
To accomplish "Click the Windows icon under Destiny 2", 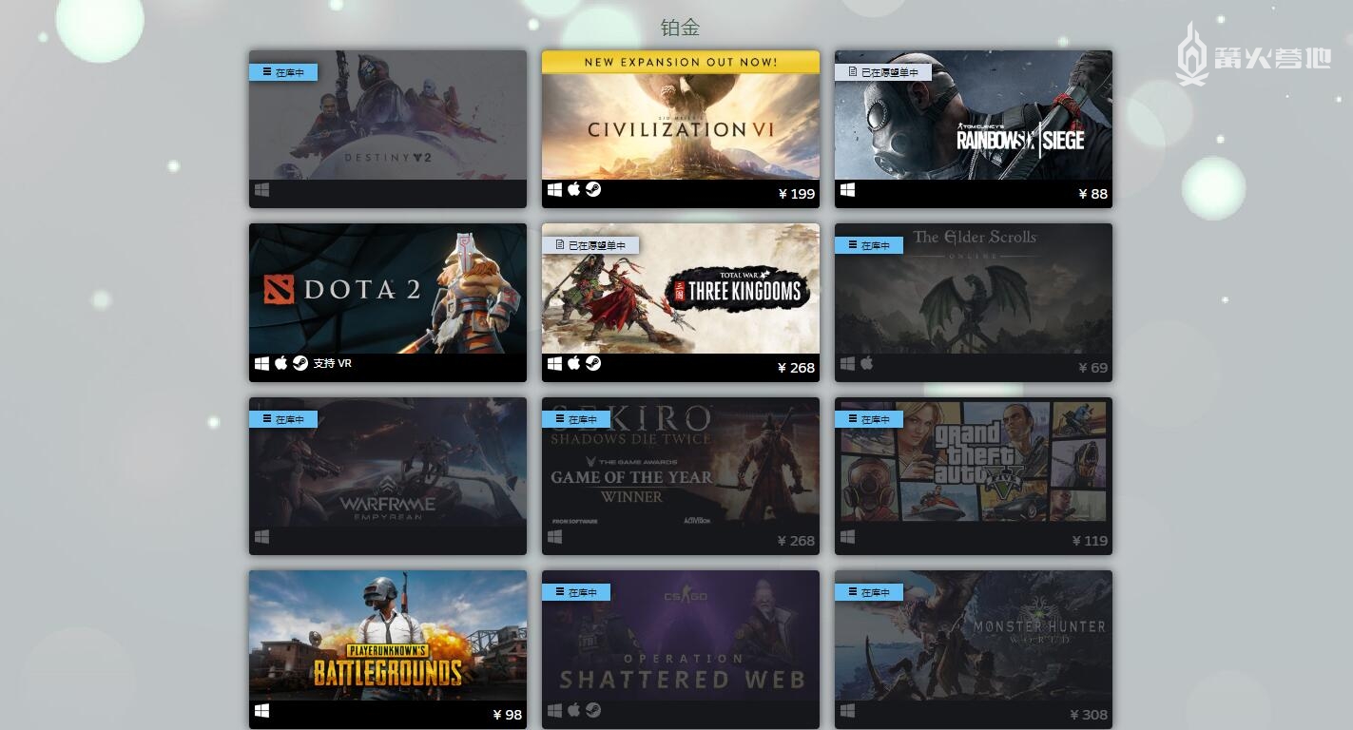I will [x=261, y=190].
